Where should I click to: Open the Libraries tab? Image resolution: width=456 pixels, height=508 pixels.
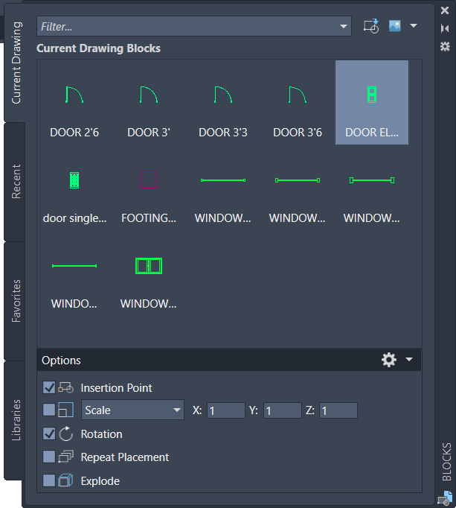[15, 420]
